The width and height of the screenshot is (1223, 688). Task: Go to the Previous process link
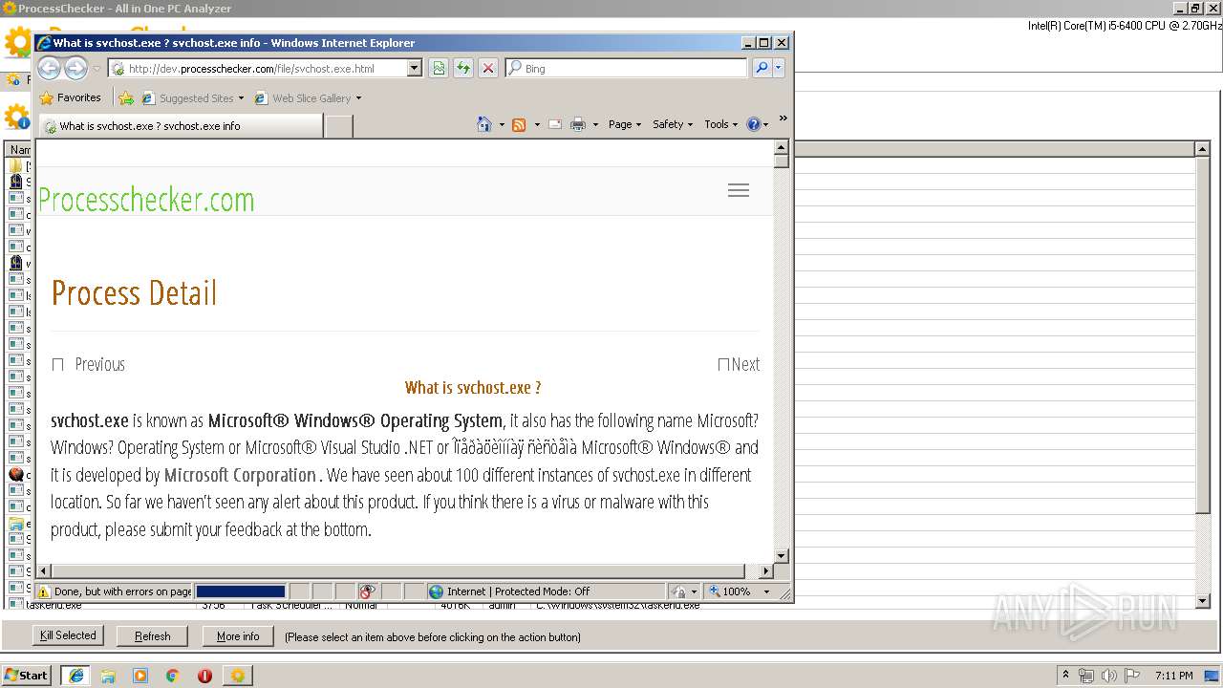tap(89, 364)
